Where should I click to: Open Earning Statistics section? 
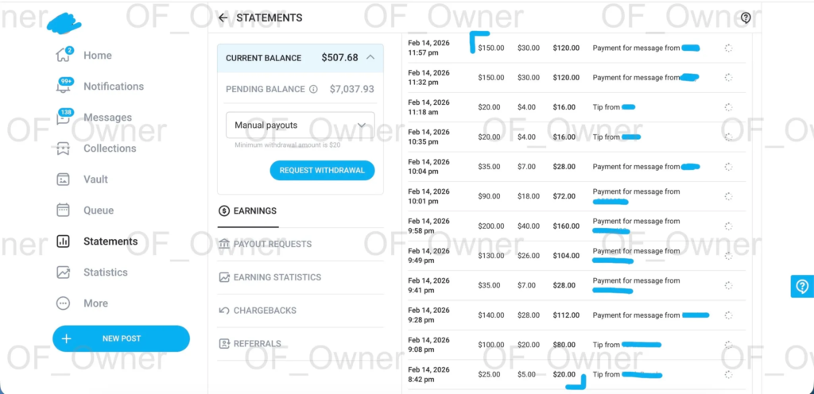pos(269,277)
